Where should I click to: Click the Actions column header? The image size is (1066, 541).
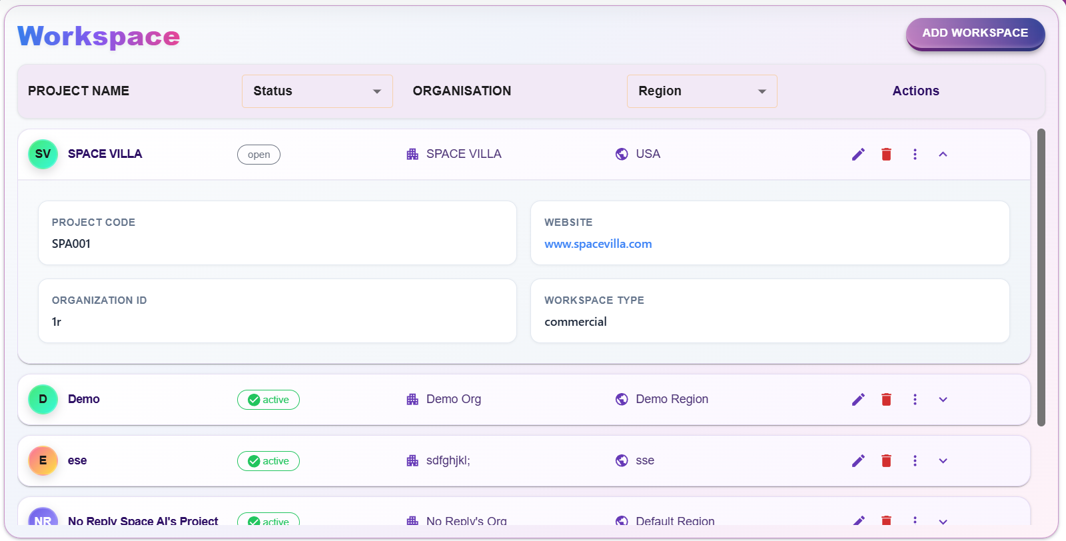(915, 91)
